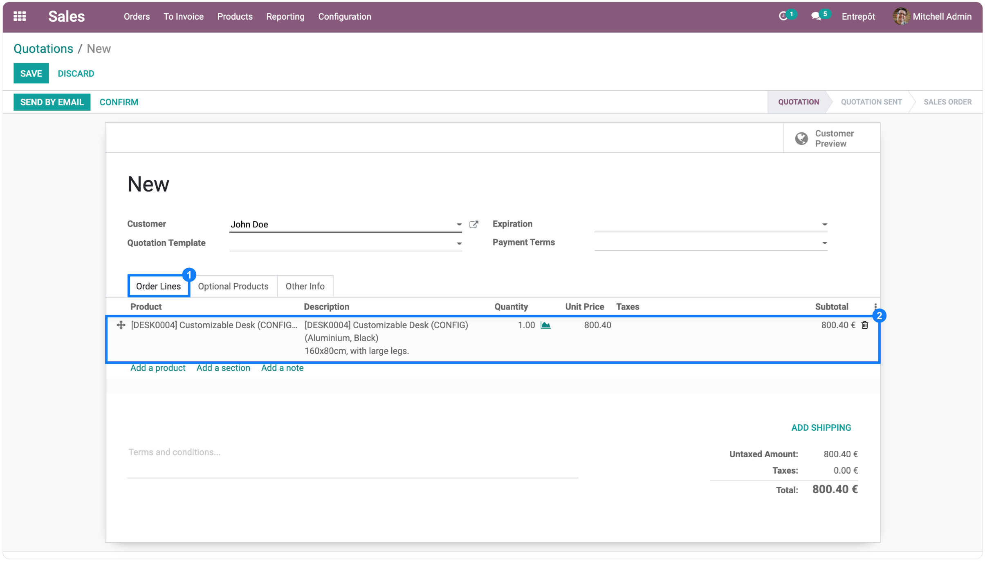Image resolution: width=985 pixels, height=561 pixels.
Task: Click the Add a product link
Action: point(158,368)
